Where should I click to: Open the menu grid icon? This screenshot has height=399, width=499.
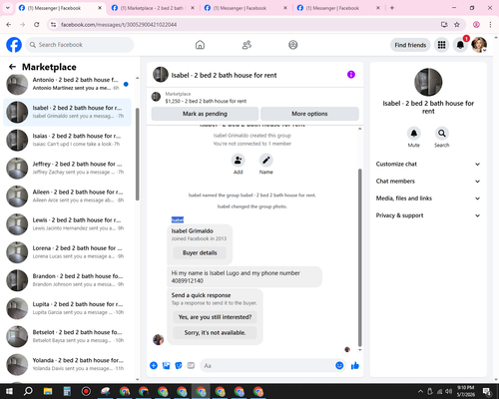coord(441,45)
